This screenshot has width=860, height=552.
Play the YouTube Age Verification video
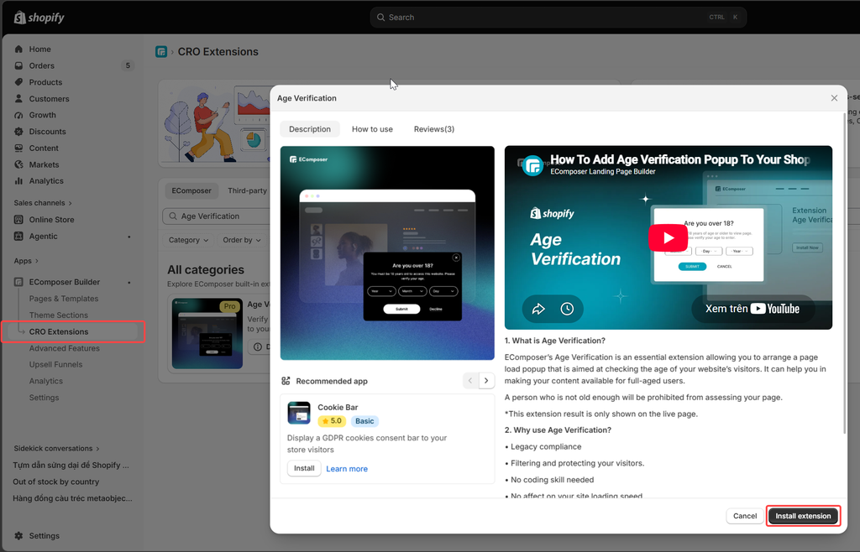point(668,237)
